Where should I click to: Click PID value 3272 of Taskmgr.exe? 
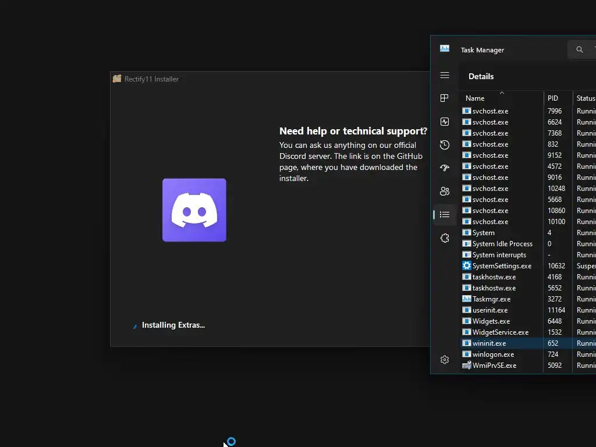(x=555, y=299)
